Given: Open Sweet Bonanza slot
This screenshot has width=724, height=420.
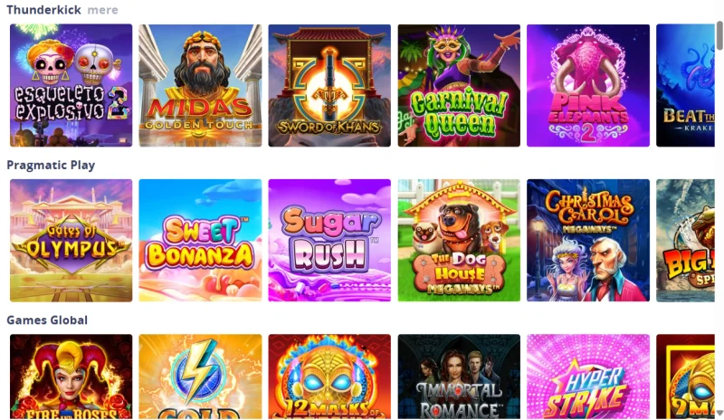Looking at the screenshot, I should click(200, 240).
